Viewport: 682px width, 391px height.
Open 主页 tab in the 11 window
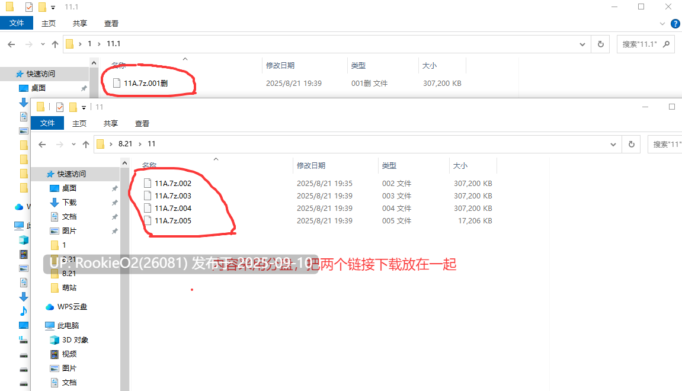(79, 123)
